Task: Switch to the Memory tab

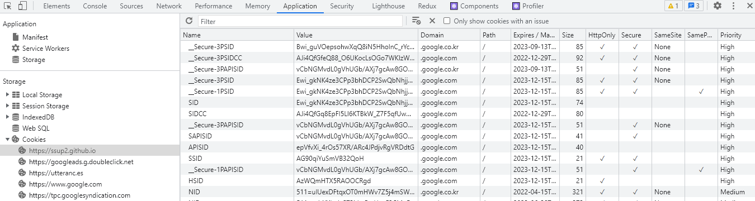Action: pos(257,6)
